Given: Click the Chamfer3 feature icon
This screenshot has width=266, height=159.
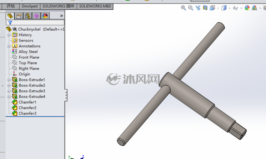Looking at the screenshot, I should click(x=15, y=113).
